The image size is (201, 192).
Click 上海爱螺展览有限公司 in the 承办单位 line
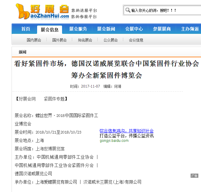point(56,182)
